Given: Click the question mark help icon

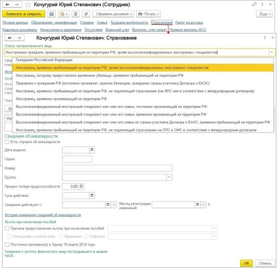Looking at the screenshot, I should pyautogui.click(x=209, y=205).
